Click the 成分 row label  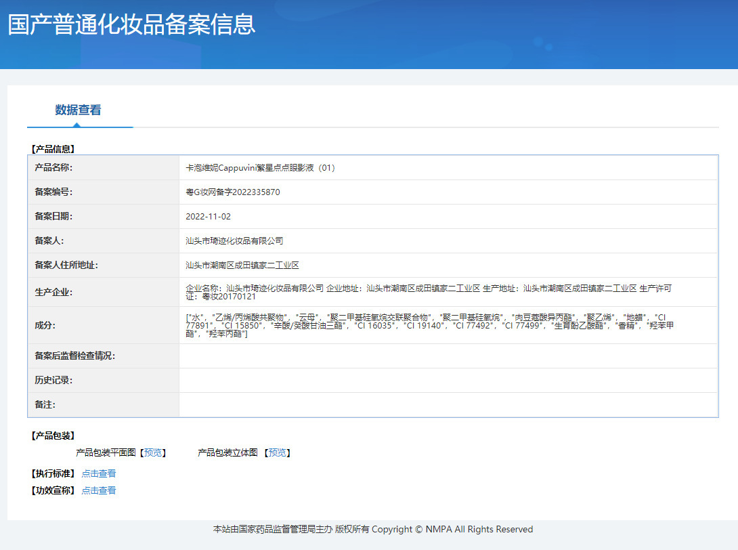coord(45,325)
